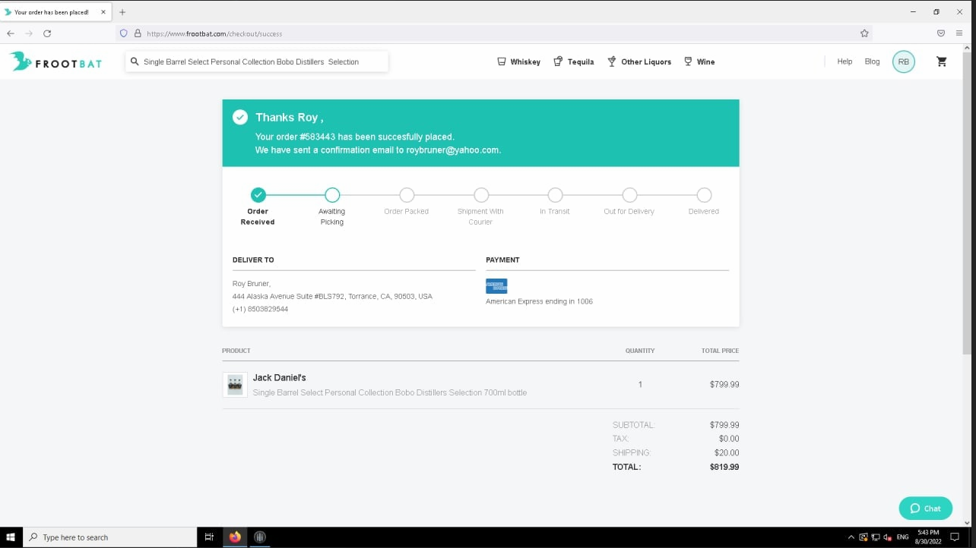Click the Firefox back arrow

[x=11, y=33]
